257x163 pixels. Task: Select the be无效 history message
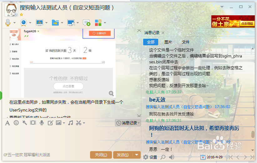point(157,100)
